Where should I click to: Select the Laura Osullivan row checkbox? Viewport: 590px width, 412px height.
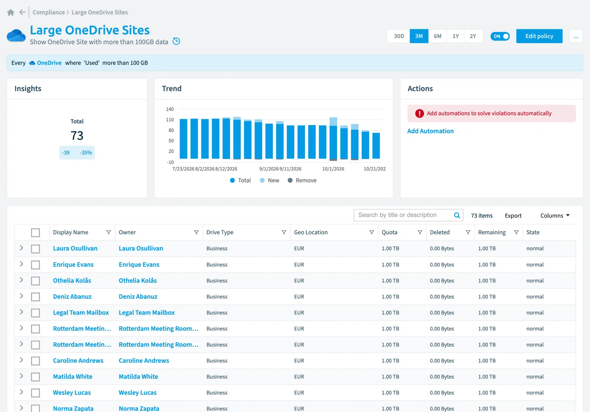coord(35,249)
